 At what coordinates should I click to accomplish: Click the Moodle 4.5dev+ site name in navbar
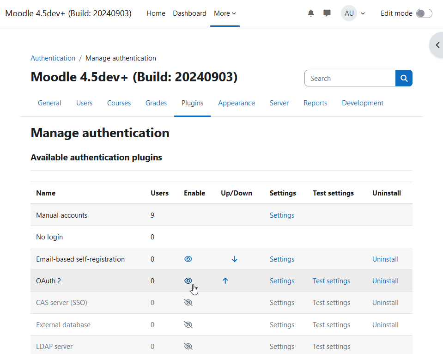pyautogui.click(x=68, y=13)
